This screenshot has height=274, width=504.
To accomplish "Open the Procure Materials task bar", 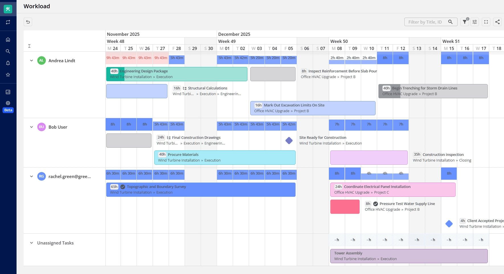I will [225, 158].
